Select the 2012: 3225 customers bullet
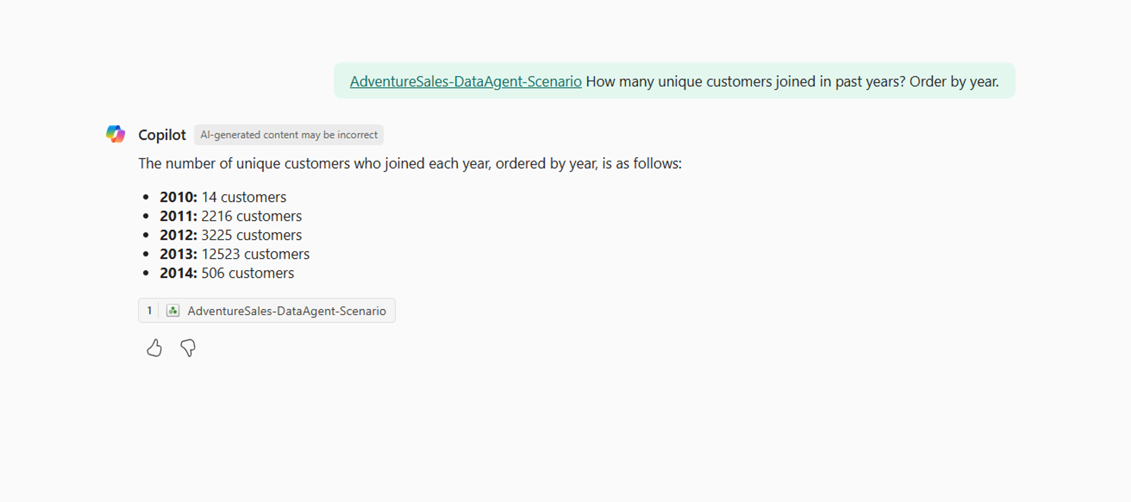The width and height of the screenshot is (1131, 502). click(x=231, y=235)
